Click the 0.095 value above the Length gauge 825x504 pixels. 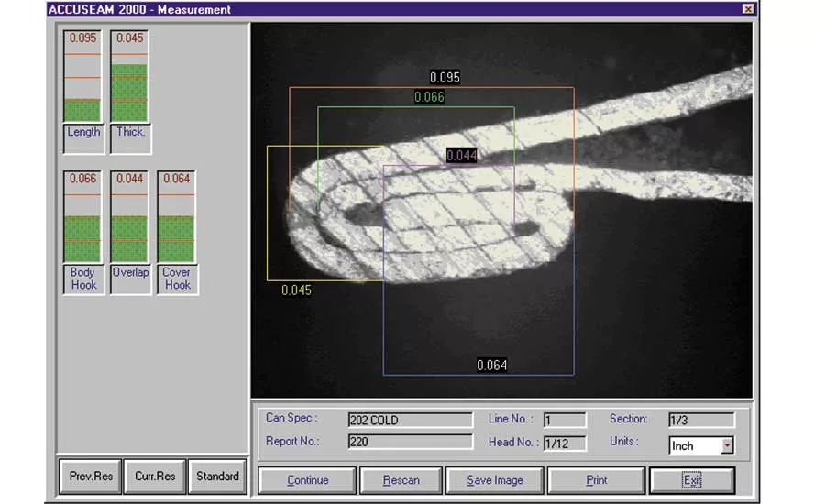(82, 38)
